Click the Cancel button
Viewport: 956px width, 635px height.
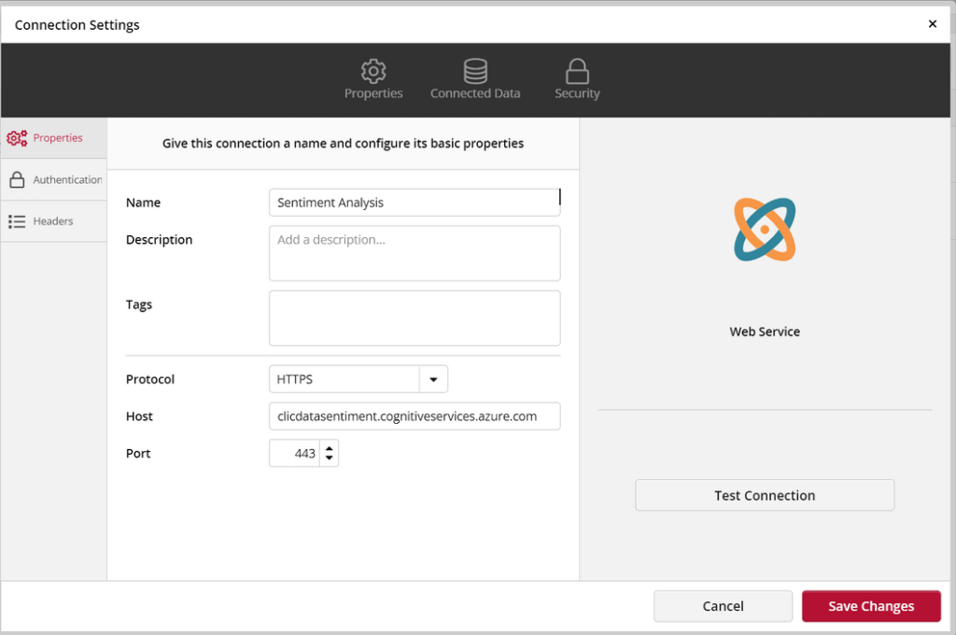click(x=724, y=606)
